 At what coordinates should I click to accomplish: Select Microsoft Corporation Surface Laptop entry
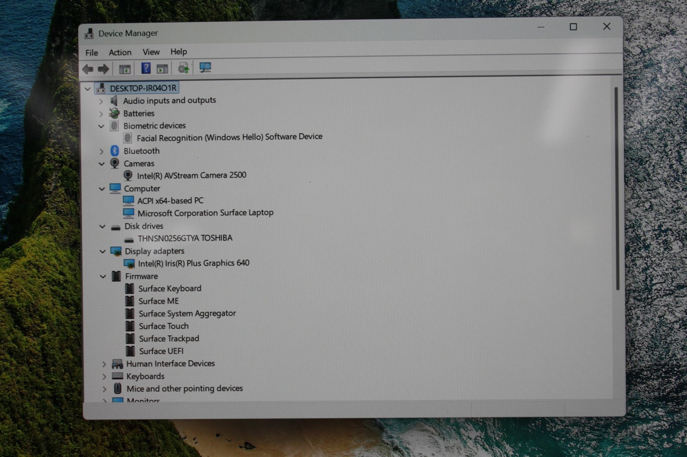(205, 213)
